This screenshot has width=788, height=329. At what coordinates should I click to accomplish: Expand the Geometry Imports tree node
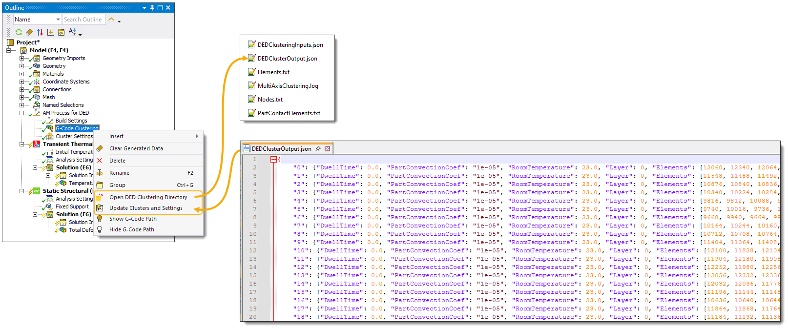21,58
